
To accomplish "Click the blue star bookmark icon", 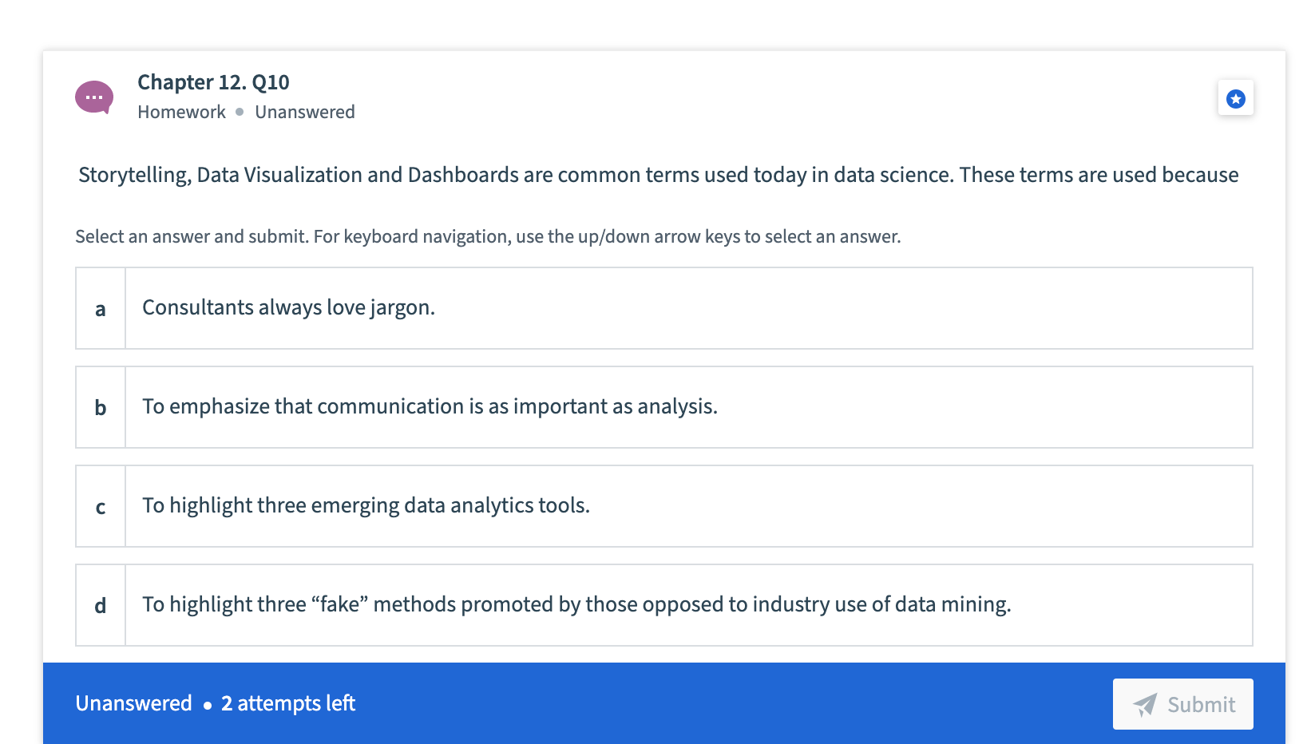I will [x=1235, y=98].
